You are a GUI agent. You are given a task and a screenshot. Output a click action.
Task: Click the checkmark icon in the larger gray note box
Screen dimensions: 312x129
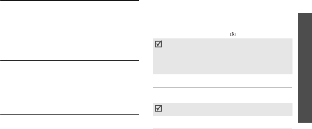[158, 44]
